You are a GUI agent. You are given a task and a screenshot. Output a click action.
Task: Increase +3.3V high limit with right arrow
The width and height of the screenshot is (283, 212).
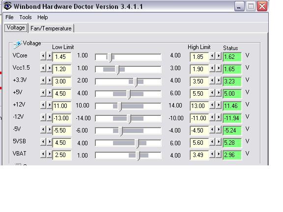[219, 80]
